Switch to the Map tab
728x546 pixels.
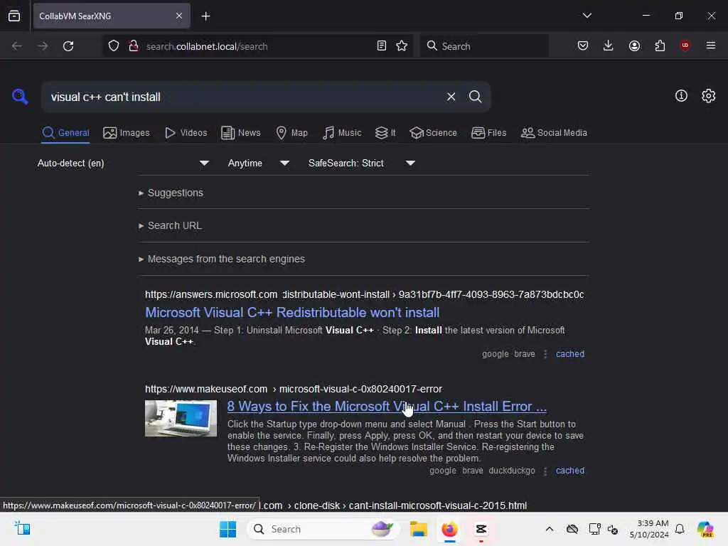291,133
